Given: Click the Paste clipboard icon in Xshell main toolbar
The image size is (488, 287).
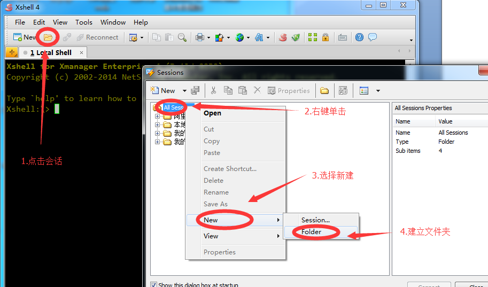Looking at the screenshot, I should [x=169, y=37].
